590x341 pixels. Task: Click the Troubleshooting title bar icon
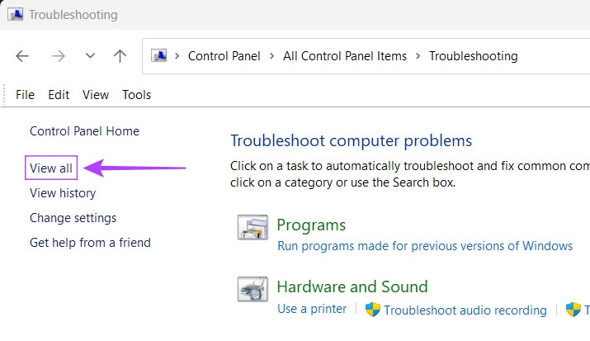tap(16, 14)
